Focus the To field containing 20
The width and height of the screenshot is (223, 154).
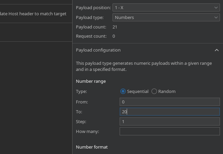[x=169, y=112]
